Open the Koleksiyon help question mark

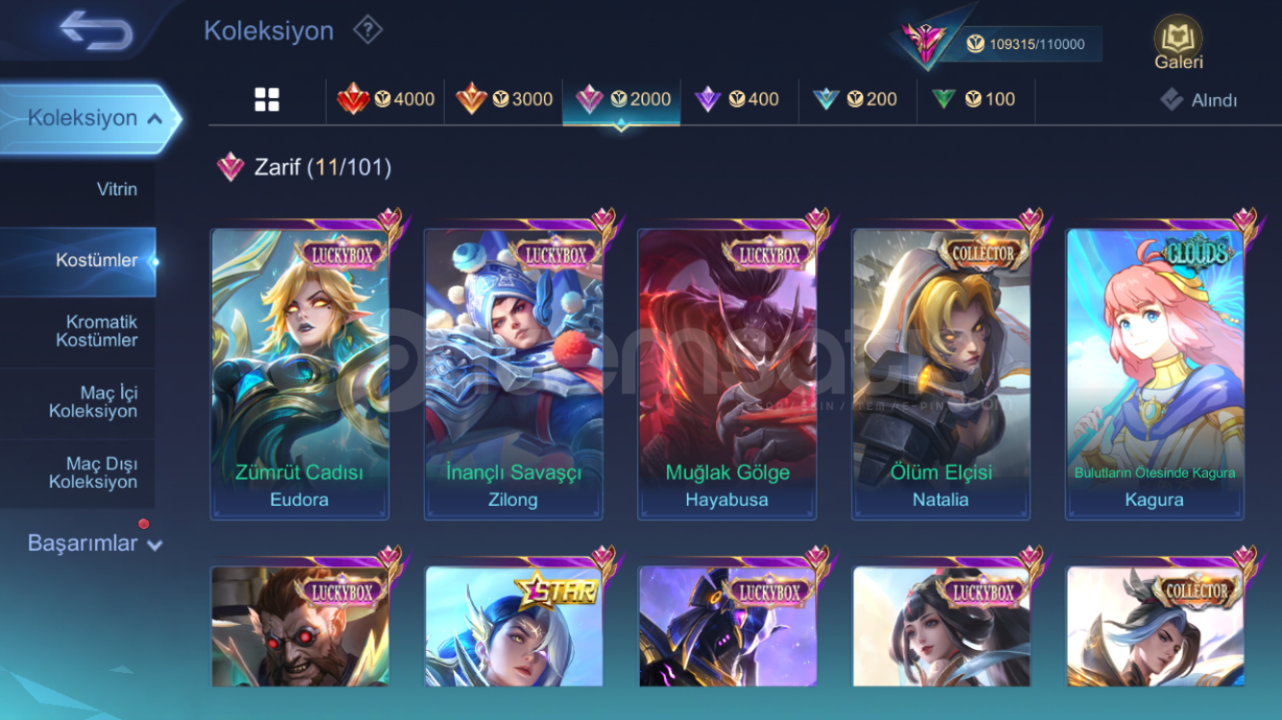pyautogui.click(x=367, y=31)
